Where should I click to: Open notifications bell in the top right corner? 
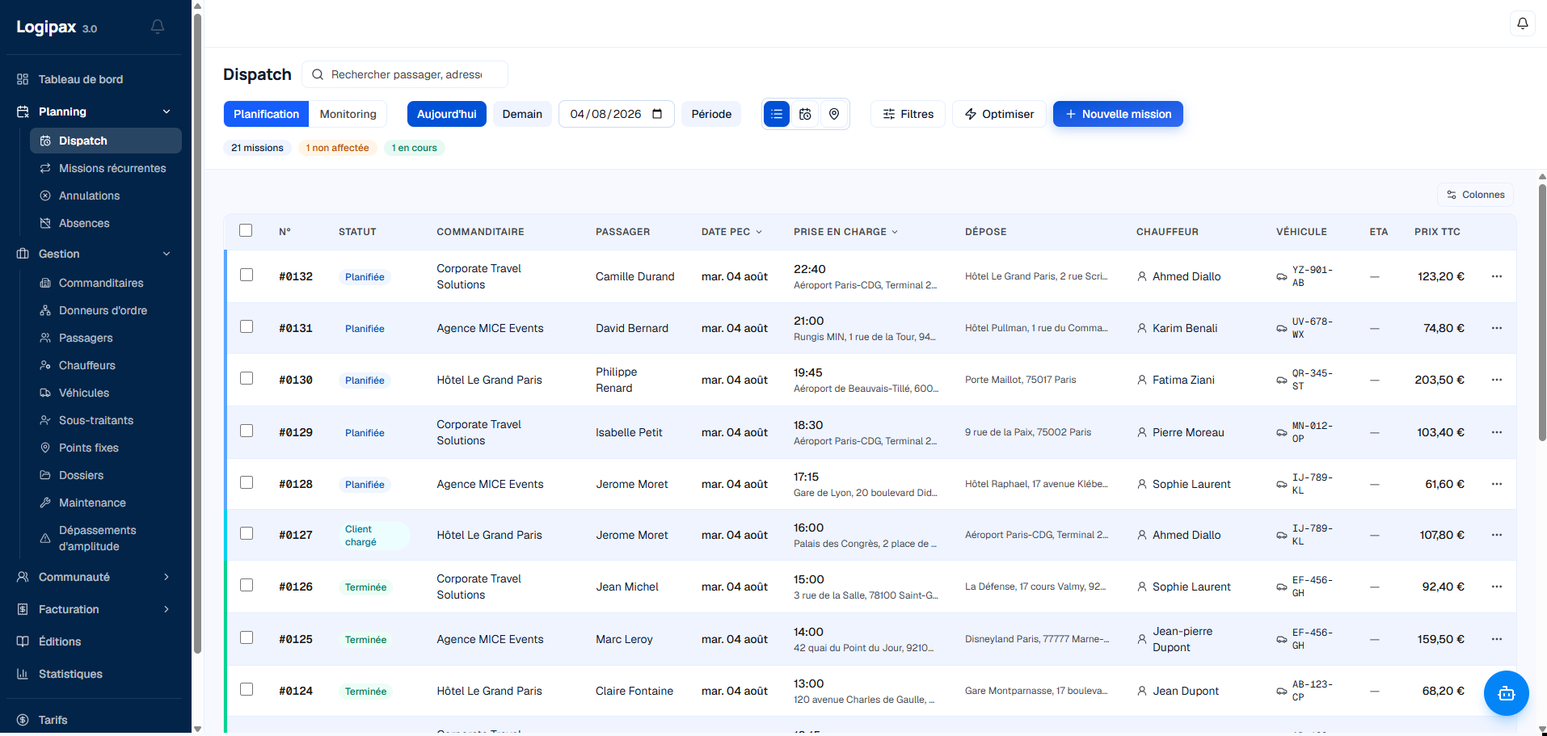pos(1522,23)
